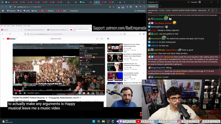The image size is (221, 124).
Task: Open the Chrome apps grid in bookmarks bar
Action: point(3,11)
